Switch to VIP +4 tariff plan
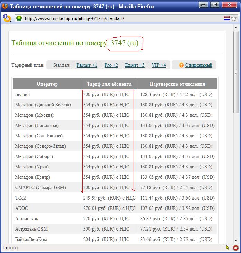The width and height of the screenshot is (241, 253). tap(159, 65)
